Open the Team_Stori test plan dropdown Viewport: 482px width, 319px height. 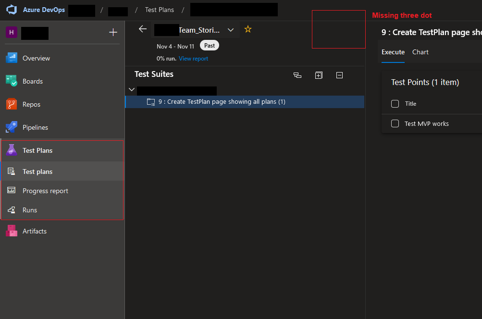(231, 30)
